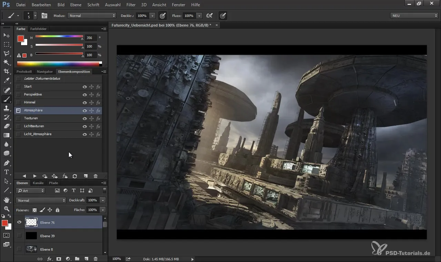
Task: Switch to Navigator tab
Action: click(45, 71)
